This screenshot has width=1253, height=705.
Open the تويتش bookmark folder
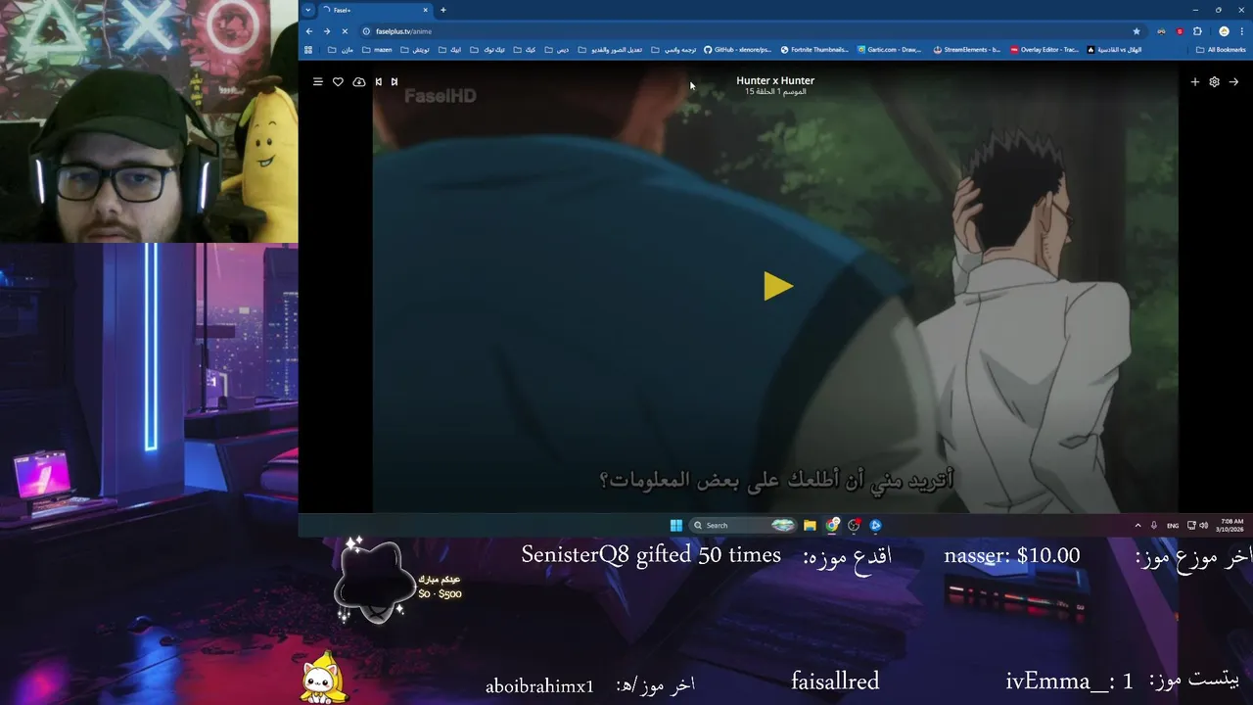point(414,49)
